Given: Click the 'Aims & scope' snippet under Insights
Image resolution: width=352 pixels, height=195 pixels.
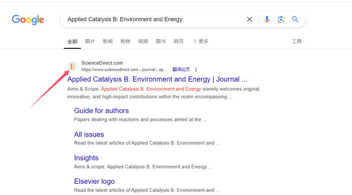Looking at the screenshot, I should coord(143,167).
